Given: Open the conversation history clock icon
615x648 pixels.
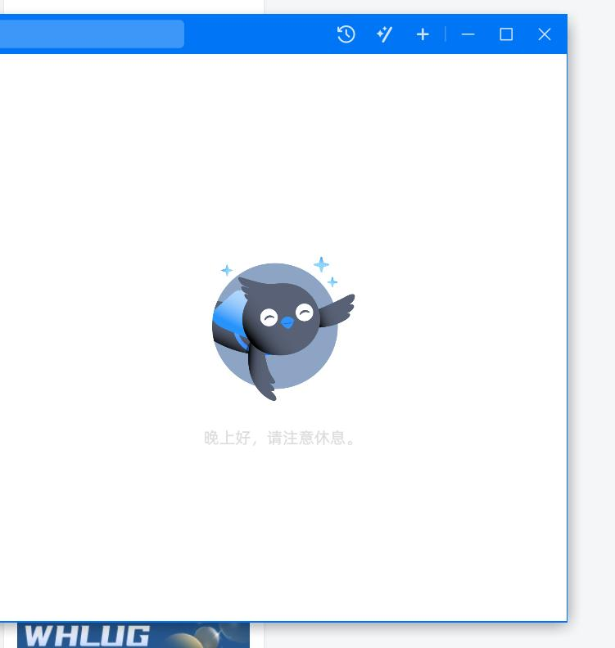Looking at the screenshot, I should click(346, 34).
